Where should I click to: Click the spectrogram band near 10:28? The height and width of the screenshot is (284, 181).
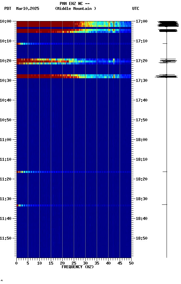coord(74,76)
